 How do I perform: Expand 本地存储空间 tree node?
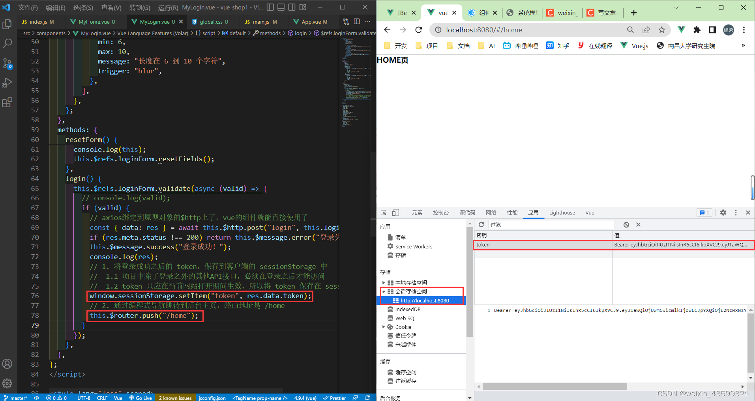(x=383, y=283)
